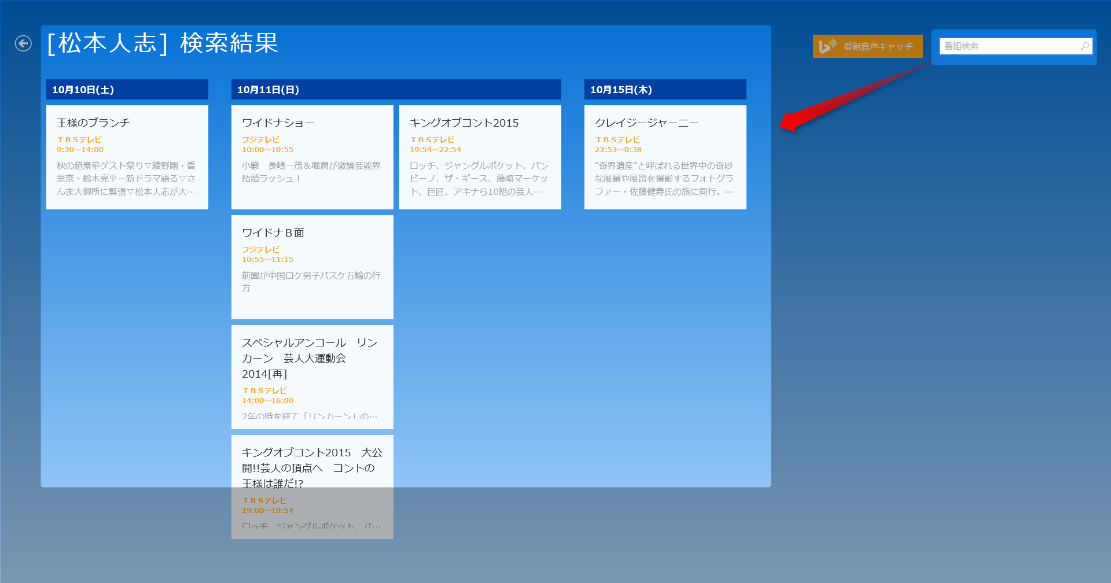The width and height of the screenshot is (1111, 583).
Task: Open the ワイドナB面 program card
Action: point(312,267)
